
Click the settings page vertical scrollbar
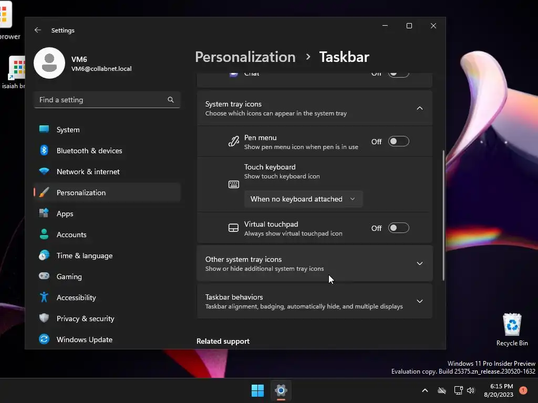click(443, 215)
